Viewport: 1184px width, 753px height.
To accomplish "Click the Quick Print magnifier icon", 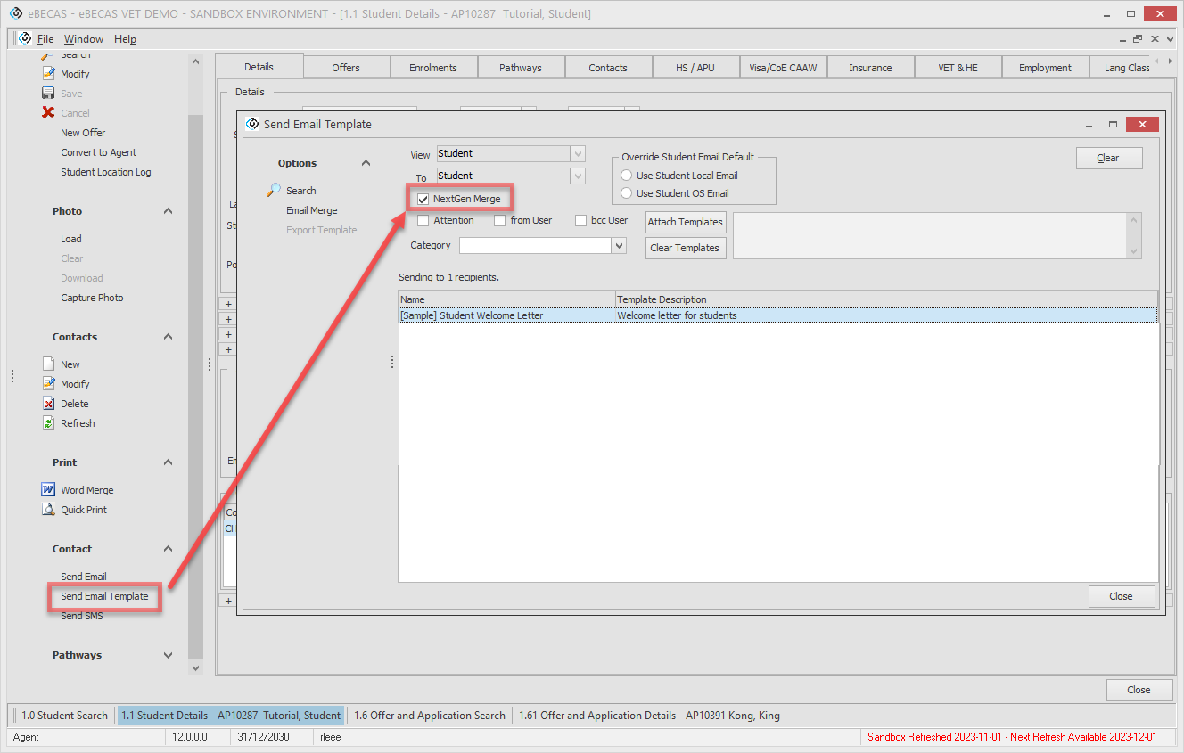I will pos(49,510).
